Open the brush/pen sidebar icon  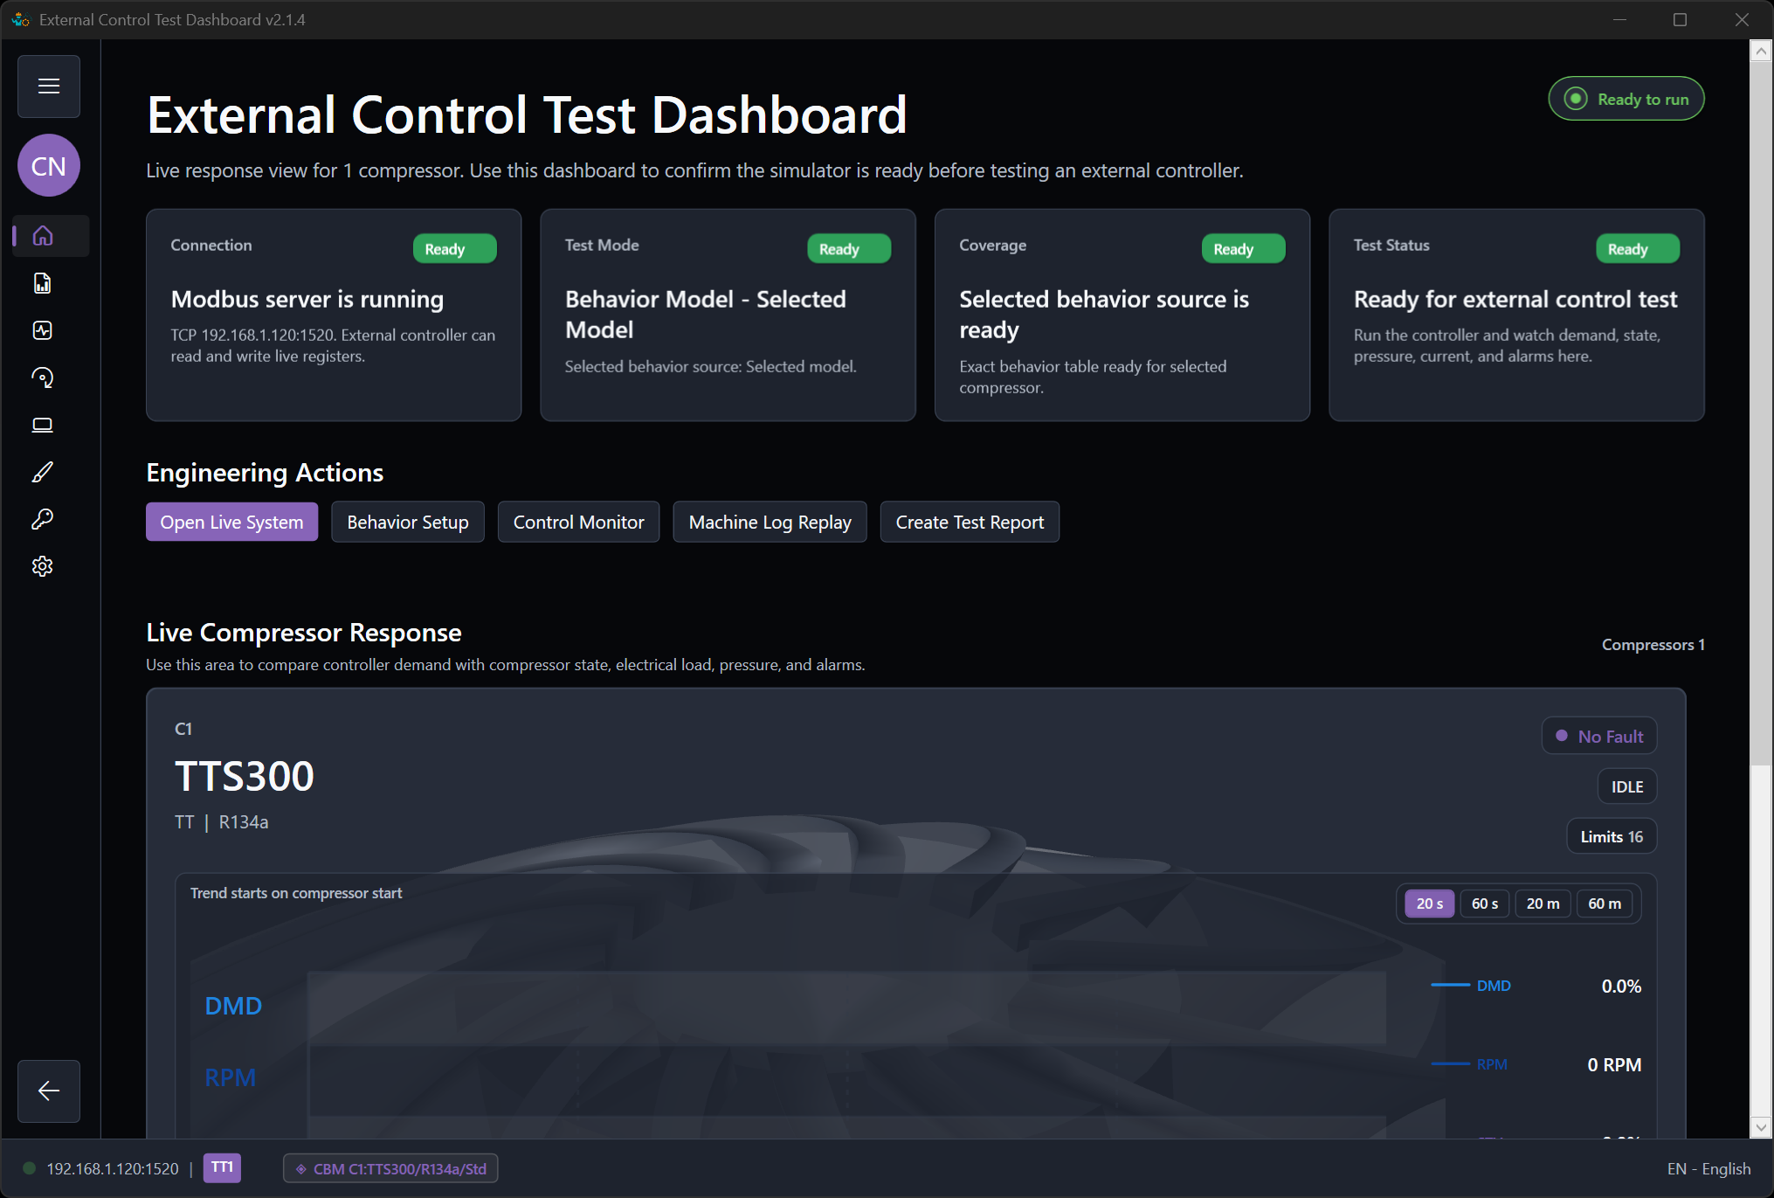pyautogui.click(x=43, y=472)
